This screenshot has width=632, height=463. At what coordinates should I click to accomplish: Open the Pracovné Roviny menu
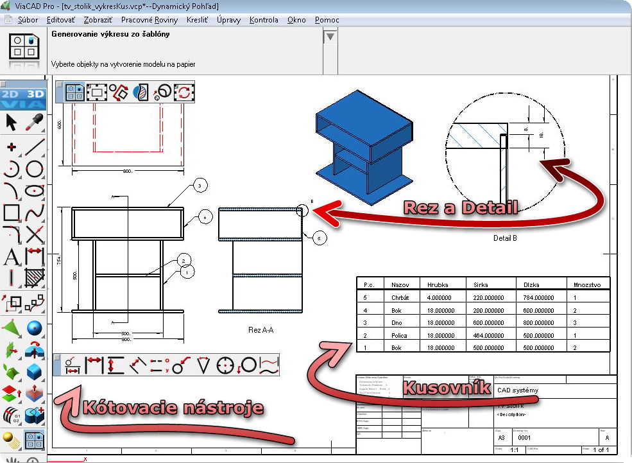coord(149,20)
